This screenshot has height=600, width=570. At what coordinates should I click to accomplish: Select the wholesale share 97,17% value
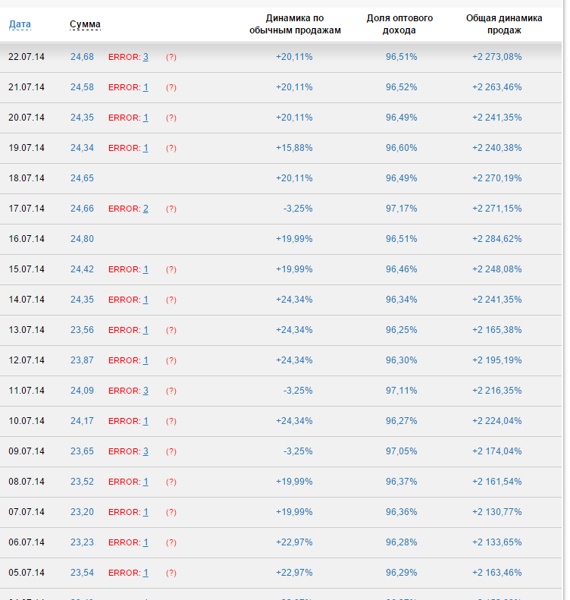[401, 209]
